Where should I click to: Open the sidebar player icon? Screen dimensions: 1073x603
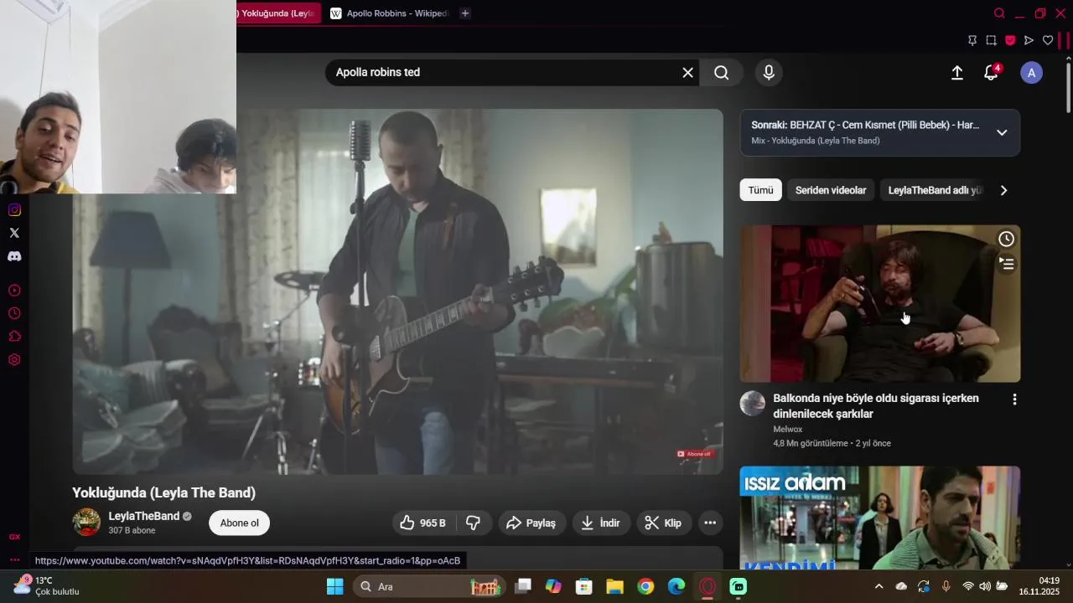click(14, 291)
